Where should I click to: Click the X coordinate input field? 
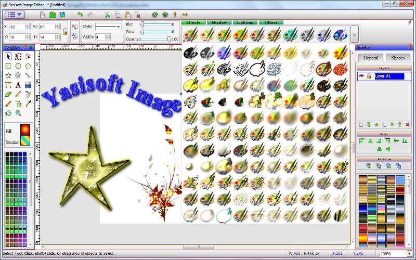pyautogui.click(x=17, y=27)
